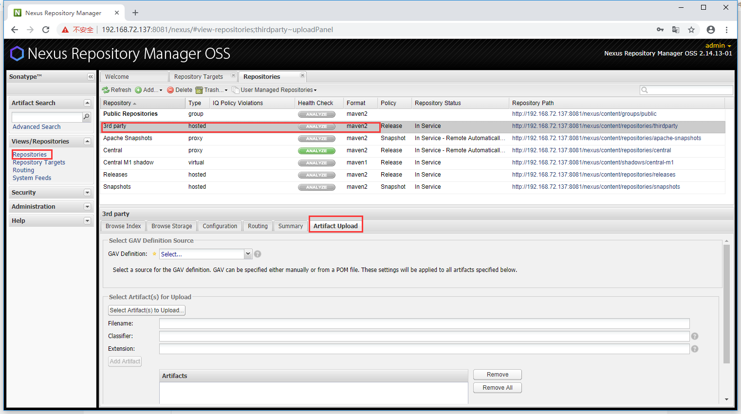Open the Advanced Search link
The height and width of the screenshot is (414, 741).
coord(37,127)
